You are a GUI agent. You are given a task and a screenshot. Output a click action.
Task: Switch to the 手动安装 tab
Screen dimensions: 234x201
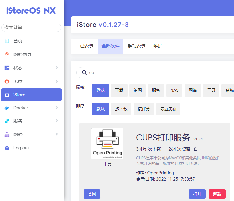click(x=136, y=46)
